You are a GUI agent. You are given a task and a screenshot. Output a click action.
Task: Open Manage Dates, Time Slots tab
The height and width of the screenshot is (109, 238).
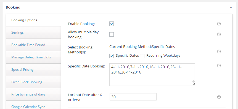[x=33, y=57]
